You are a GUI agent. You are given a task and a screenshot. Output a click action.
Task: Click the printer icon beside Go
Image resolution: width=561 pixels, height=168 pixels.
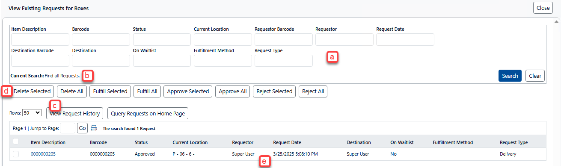tap(94, 128)
